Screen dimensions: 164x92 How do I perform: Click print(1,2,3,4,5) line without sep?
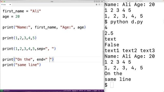(19, 38)
